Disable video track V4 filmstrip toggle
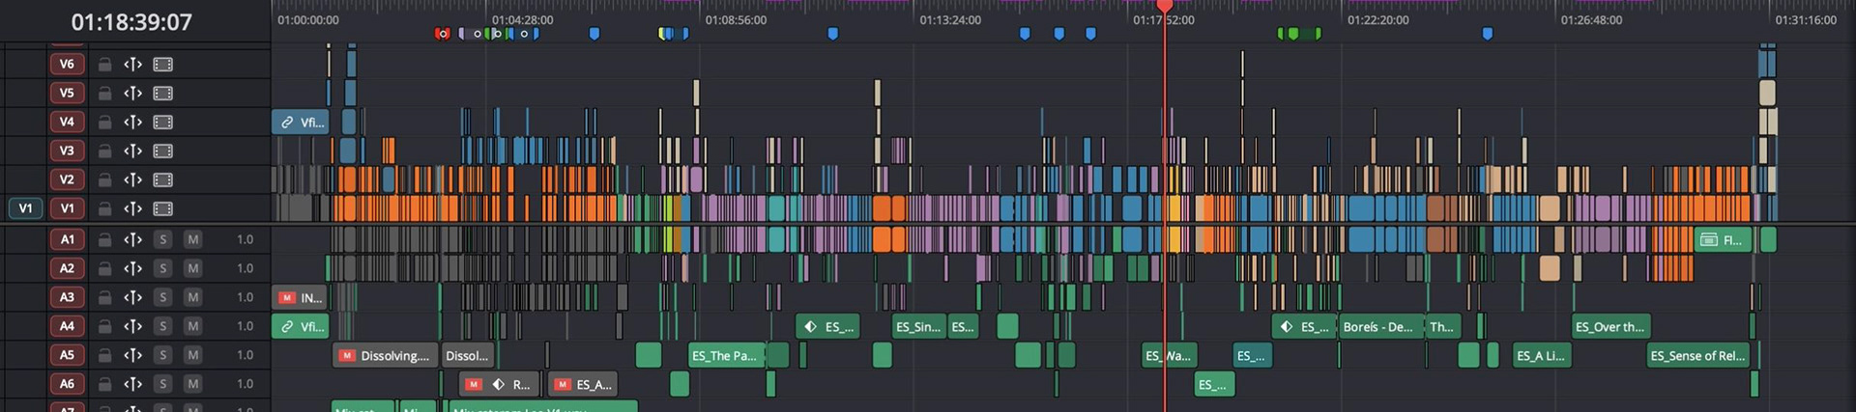 tap(163, 123)
